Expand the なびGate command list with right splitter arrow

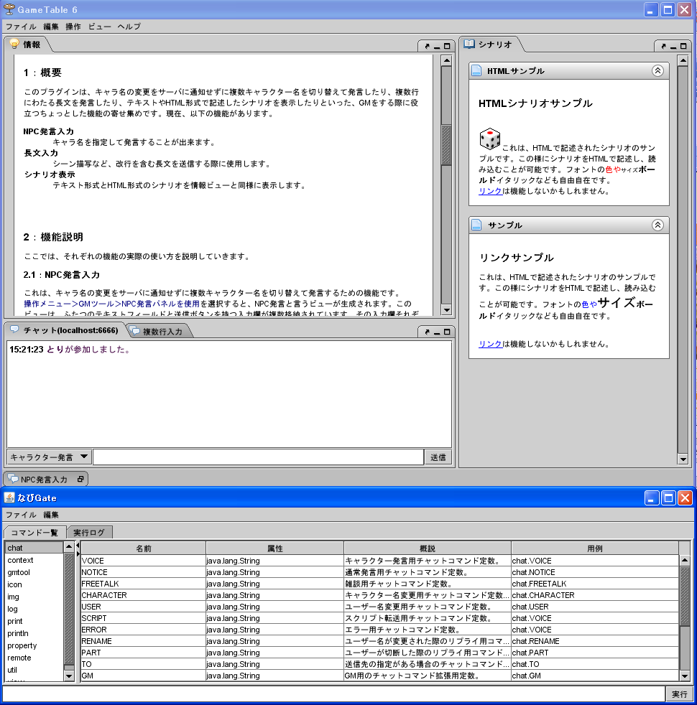(x=78, y=554)
